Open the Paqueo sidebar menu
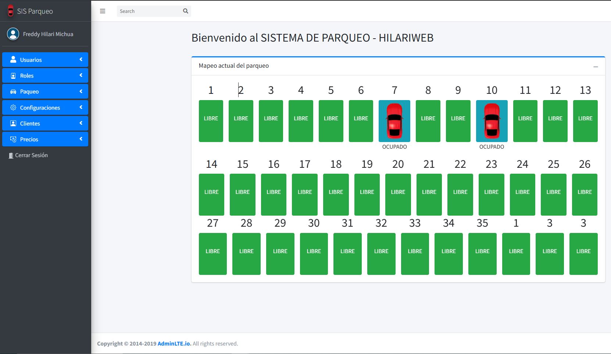This screenshot has height=354, width=611. pyautogui.click(x=29, y=92)
